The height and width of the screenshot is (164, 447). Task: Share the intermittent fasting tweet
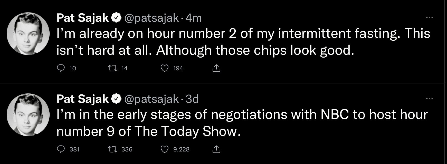point(216,68)
